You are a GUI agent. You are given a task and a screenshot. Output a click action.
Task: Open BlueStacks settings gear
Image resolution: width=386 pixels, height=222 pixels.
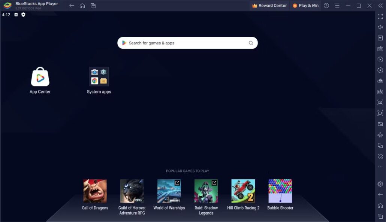(x=380, y=184)
